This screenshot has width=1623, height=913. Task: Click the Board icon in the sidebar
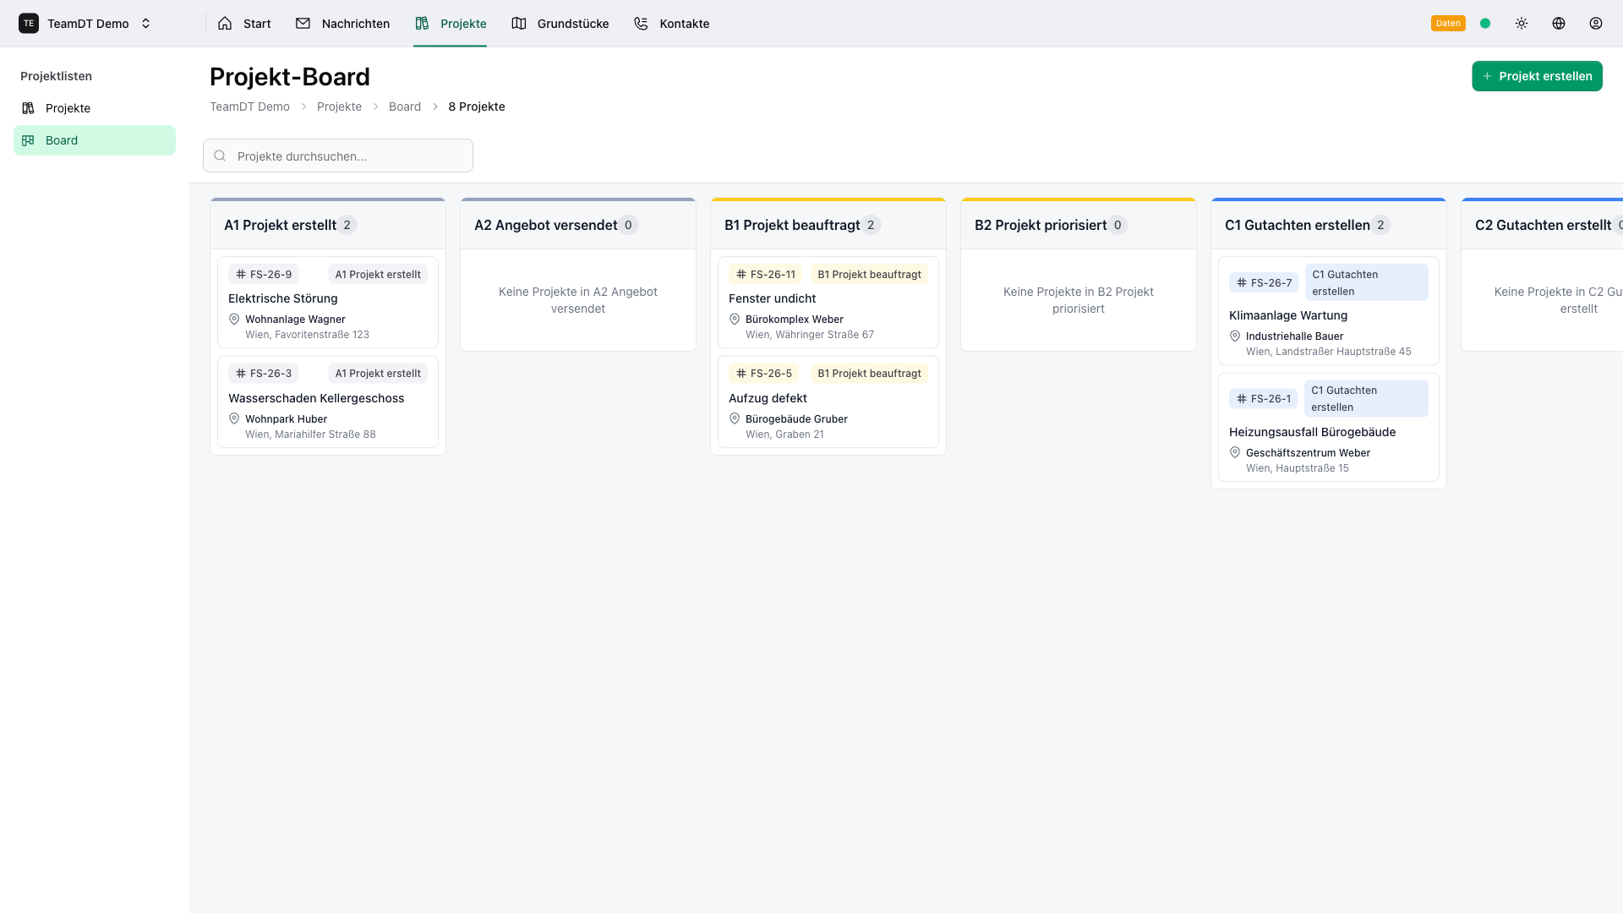[x=28, y=139]
